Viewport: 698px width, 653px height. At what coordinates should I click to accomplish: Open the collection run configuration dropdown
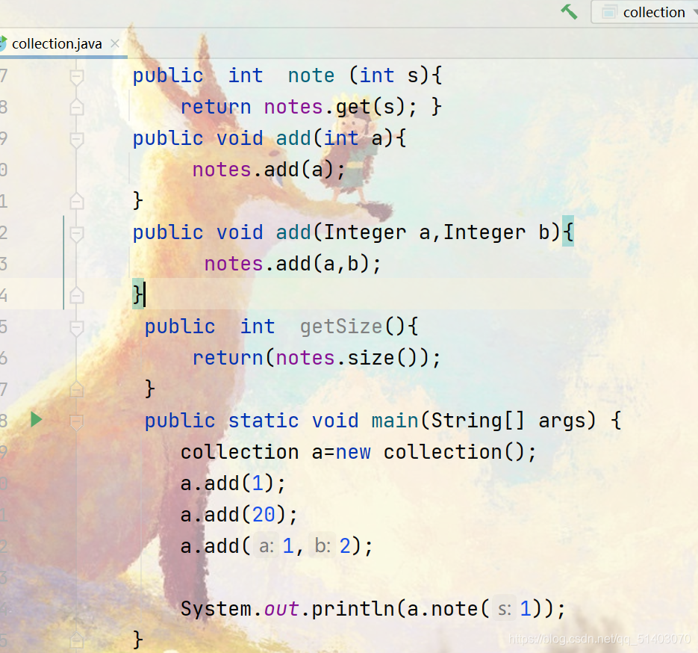(644, 12)
